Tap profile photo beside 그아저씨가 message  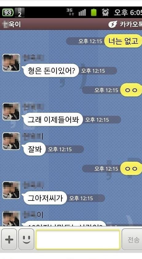(x=11, y=190)
